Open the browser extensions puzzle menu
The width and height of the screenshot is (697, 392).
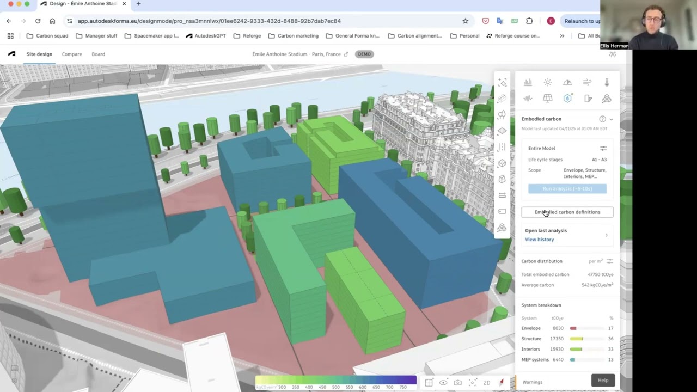[x=529, y=21]
